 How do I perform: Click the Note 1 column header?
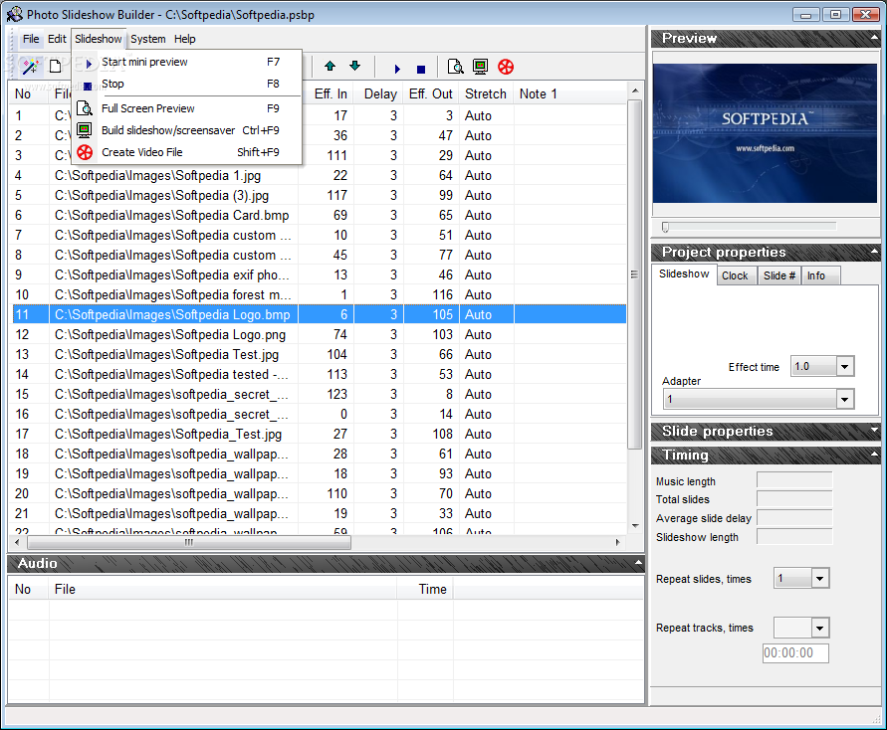(570, 93)
